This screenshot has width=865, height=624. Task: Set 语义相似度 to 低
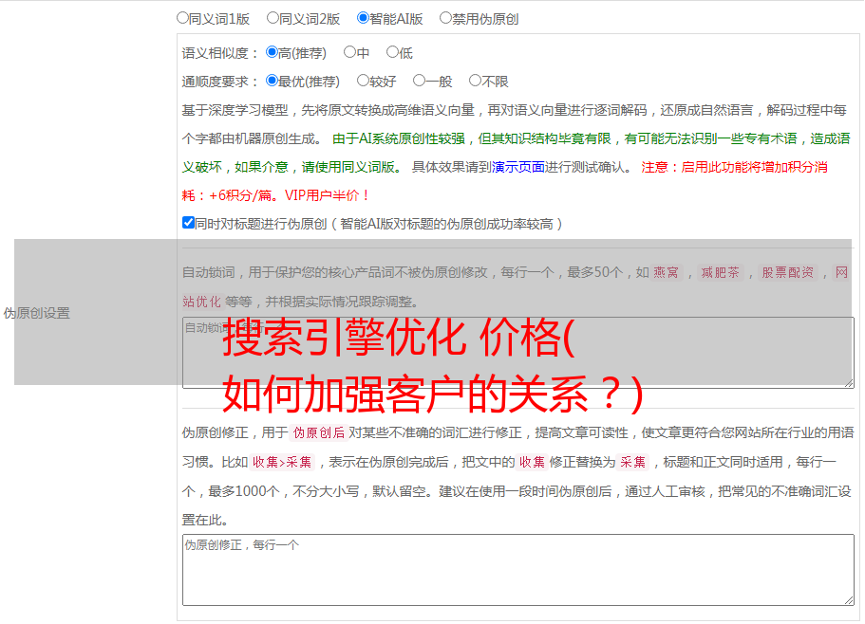(392, 52)
